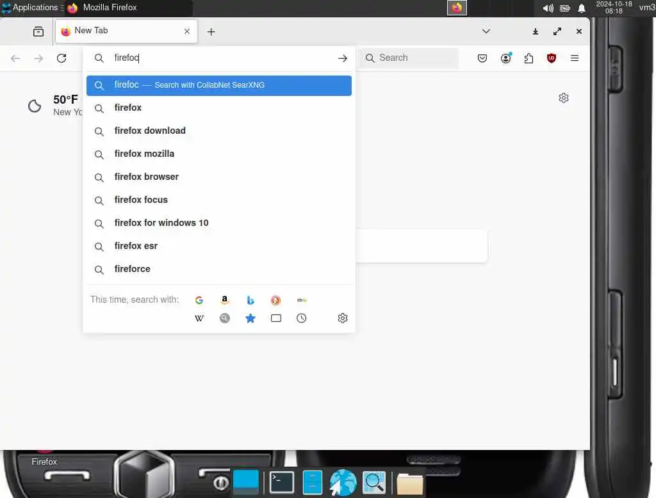Choose the 'firefox esr' suggestion
Screen dimensions: 656x498
click(219, 246)
